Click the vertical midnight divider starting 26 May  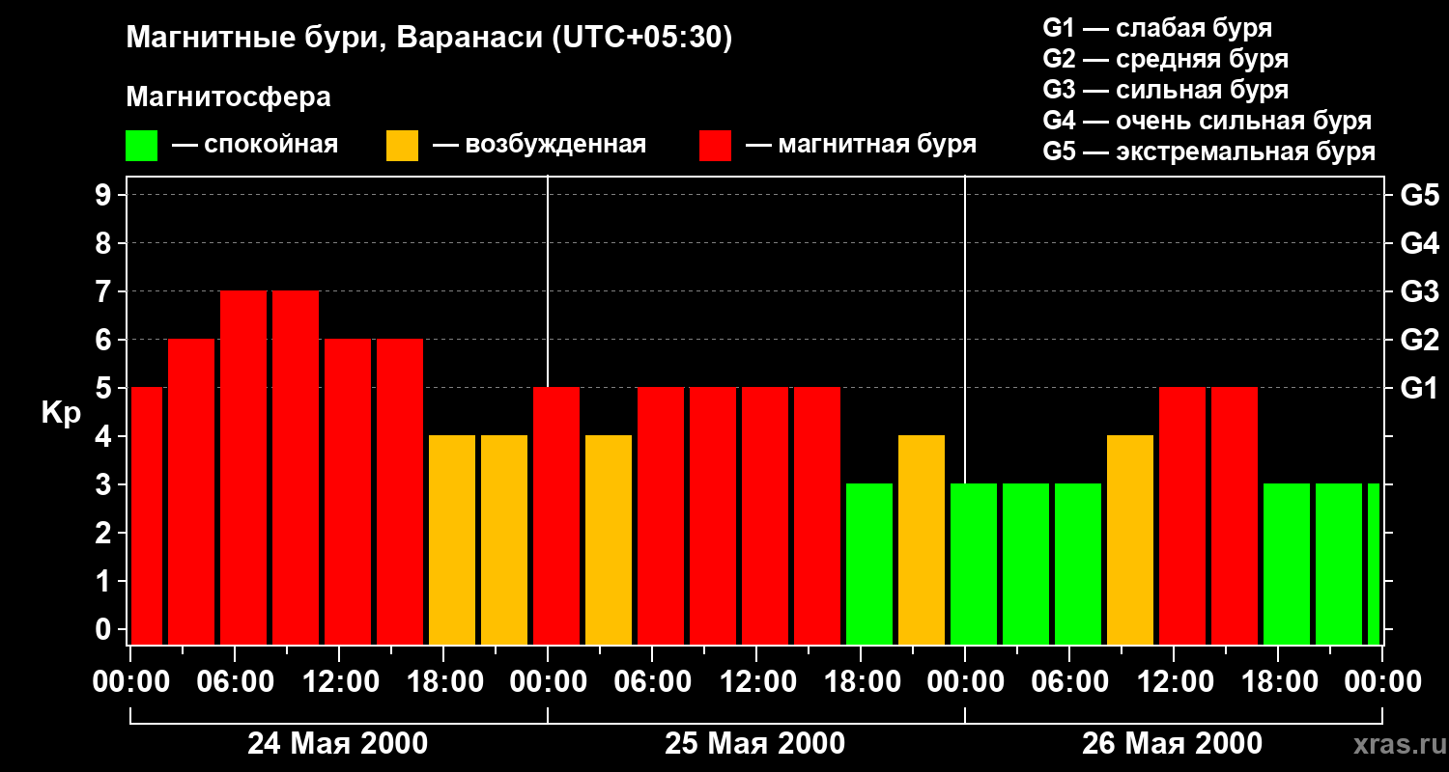click(x=965, y=410)
